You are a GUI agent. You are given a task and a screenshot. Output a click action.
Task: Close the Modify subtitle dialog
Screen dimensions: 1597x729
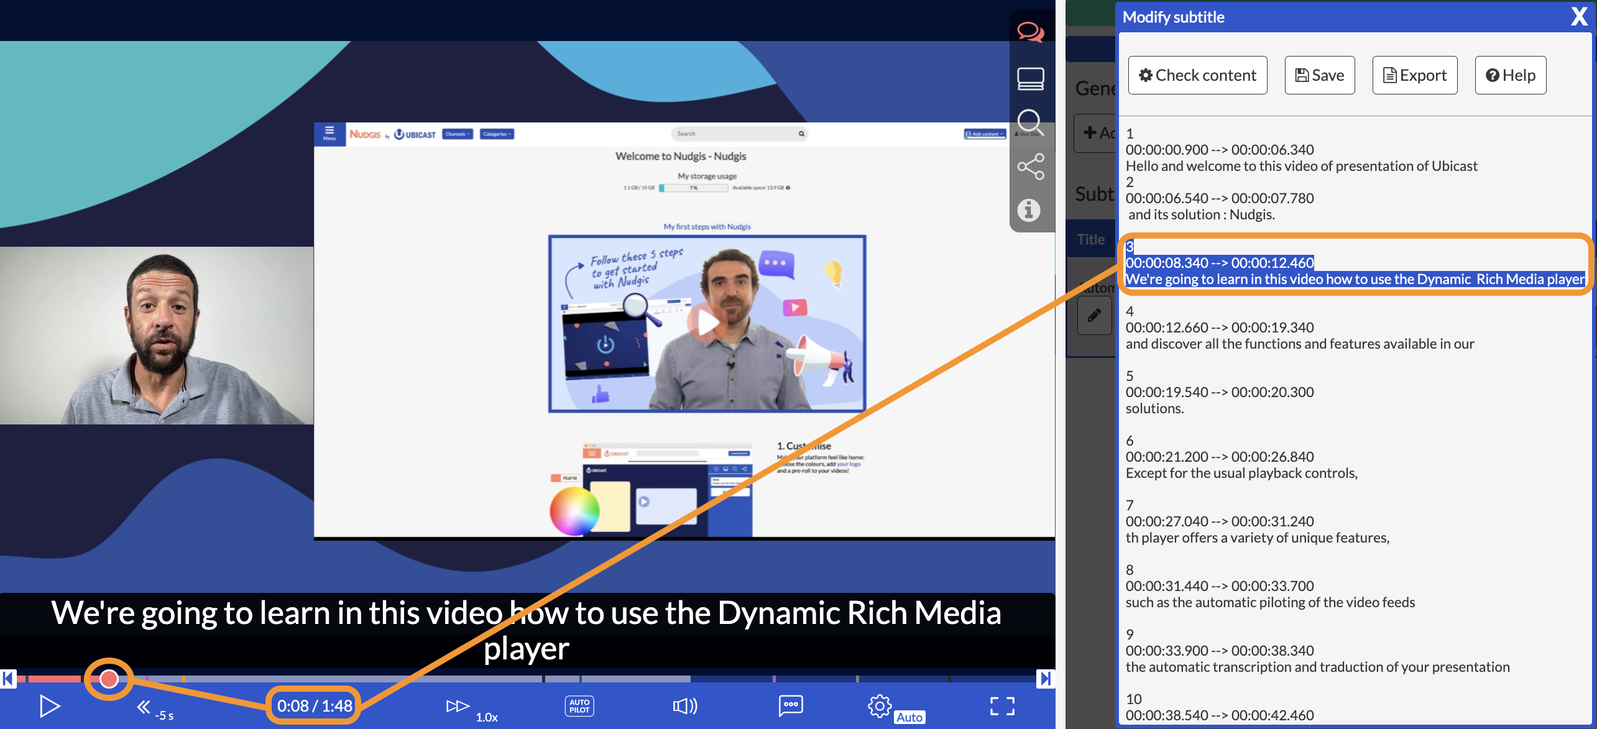pyautogui.click(x=1579, y=17)
